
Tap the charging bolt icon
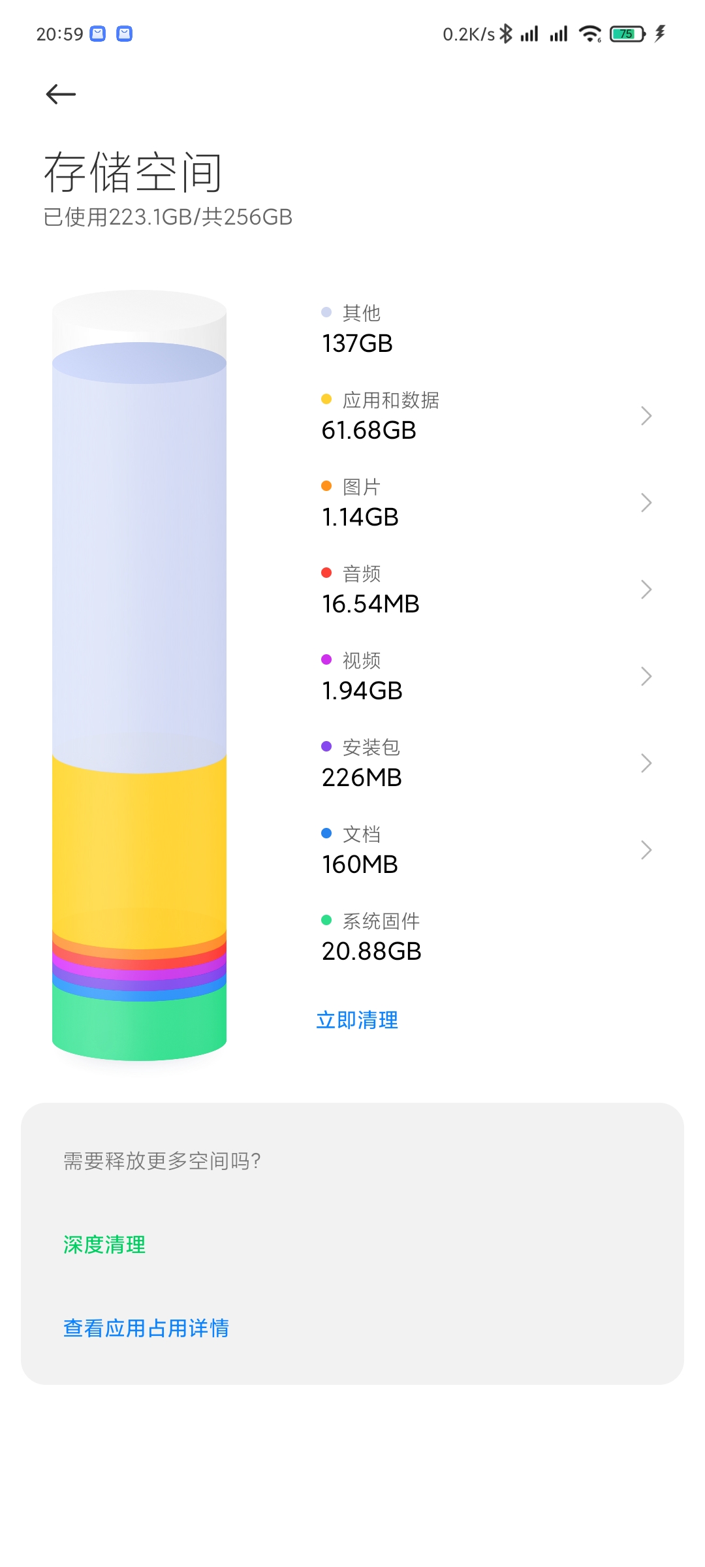tap(660, 33)
